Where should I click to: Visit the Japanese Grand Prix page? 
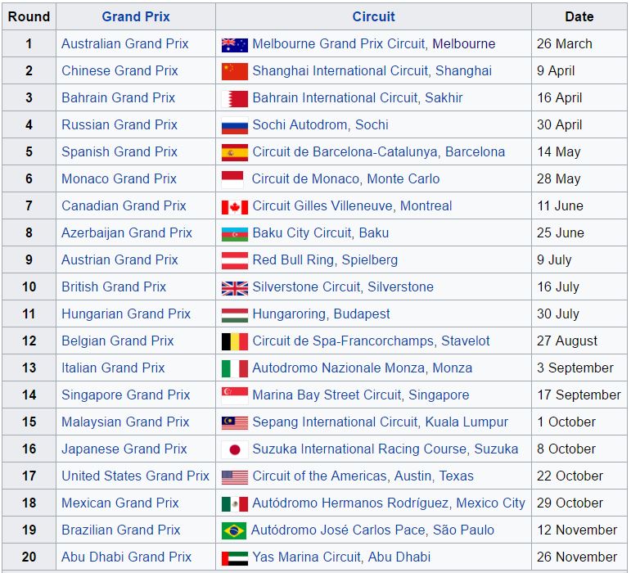(x=124, y=449)
